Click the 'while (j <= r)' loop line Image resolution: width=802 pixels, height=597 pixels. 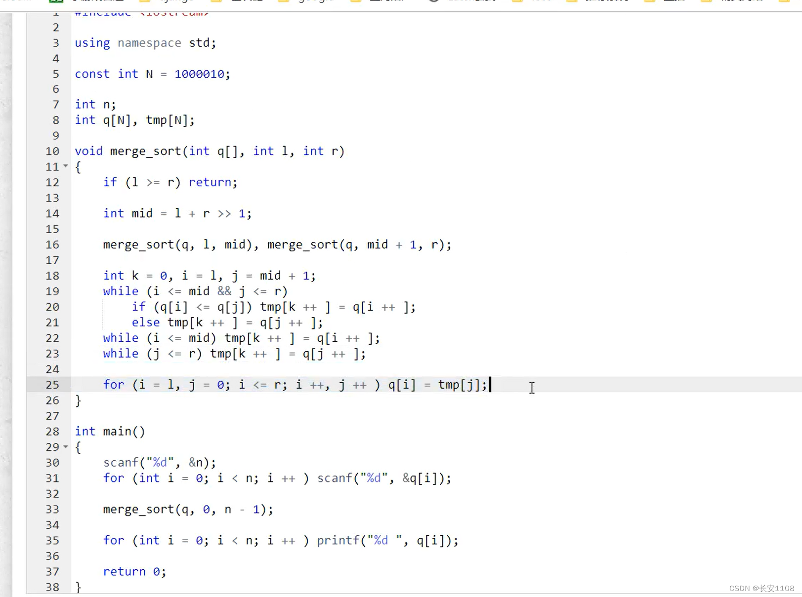(234, 354)
